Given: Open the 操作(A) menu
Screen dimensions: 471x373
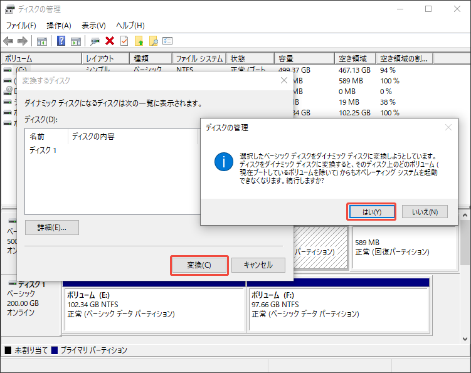Looking at the screenshot, I should click(59, 26).
